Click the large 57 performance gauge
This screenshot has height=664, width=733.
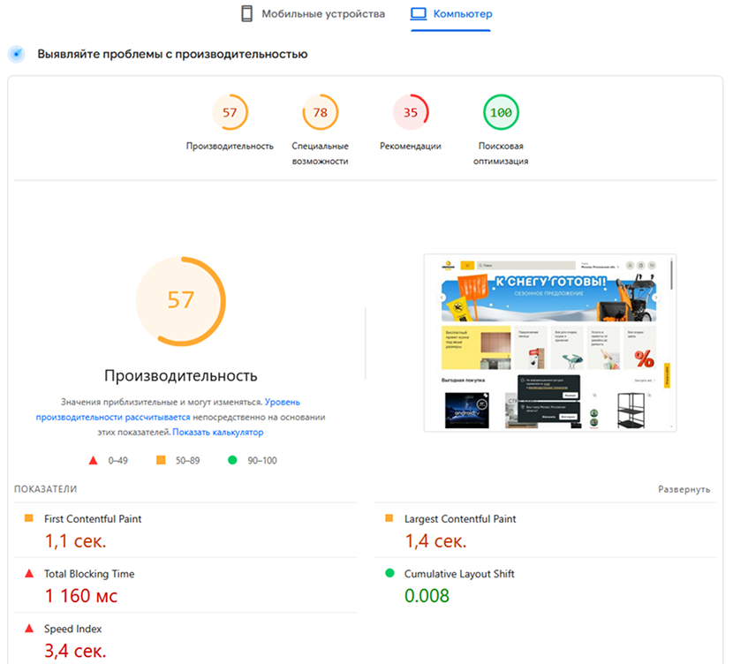[181, 301]
